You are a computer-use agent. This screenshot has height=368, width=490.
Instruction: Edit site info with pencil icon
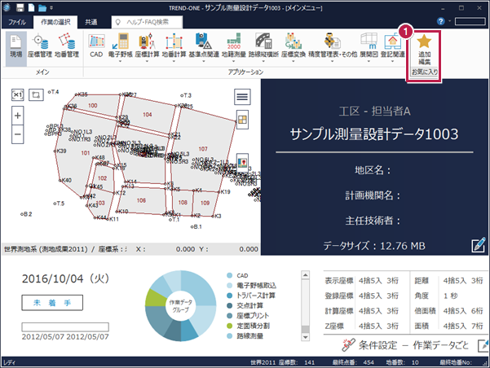(479, 244)
